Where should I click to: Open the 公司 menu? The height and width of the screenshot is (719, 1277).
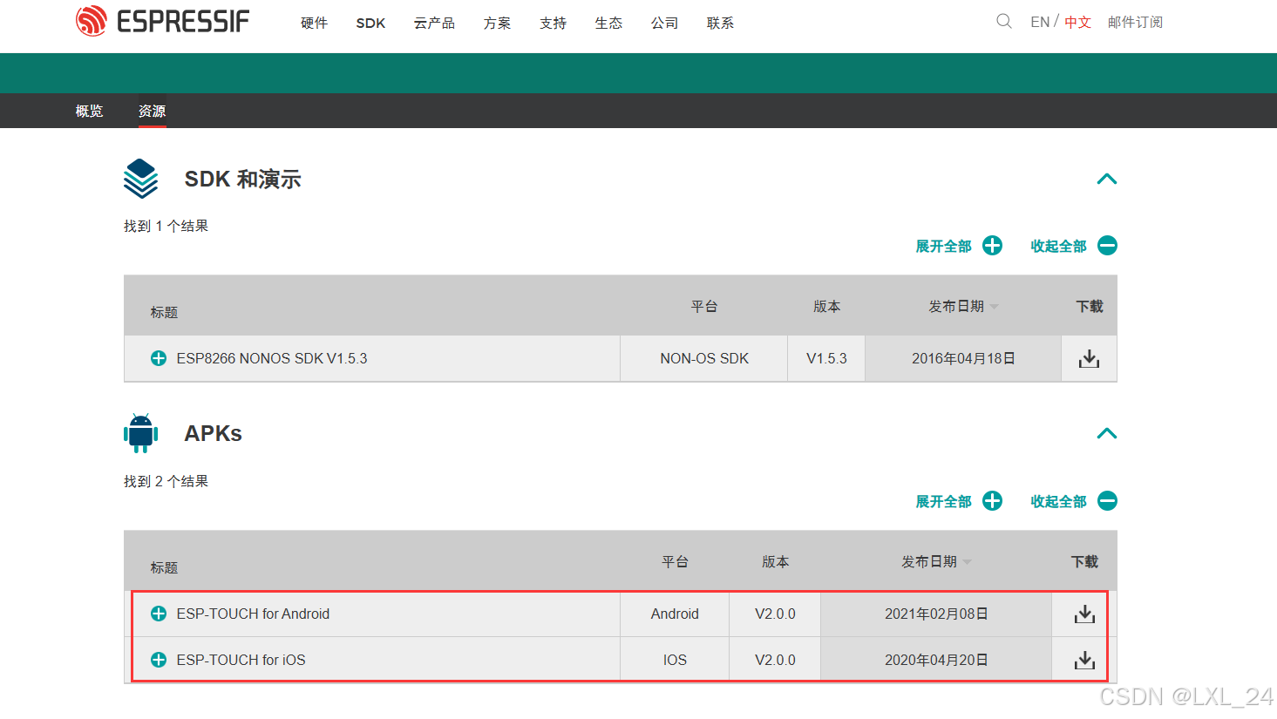664,24
